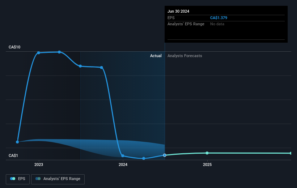297x188 pixels.
Task: Click the 'Analysts Forecasts' label
Action: tap(185, 56)
